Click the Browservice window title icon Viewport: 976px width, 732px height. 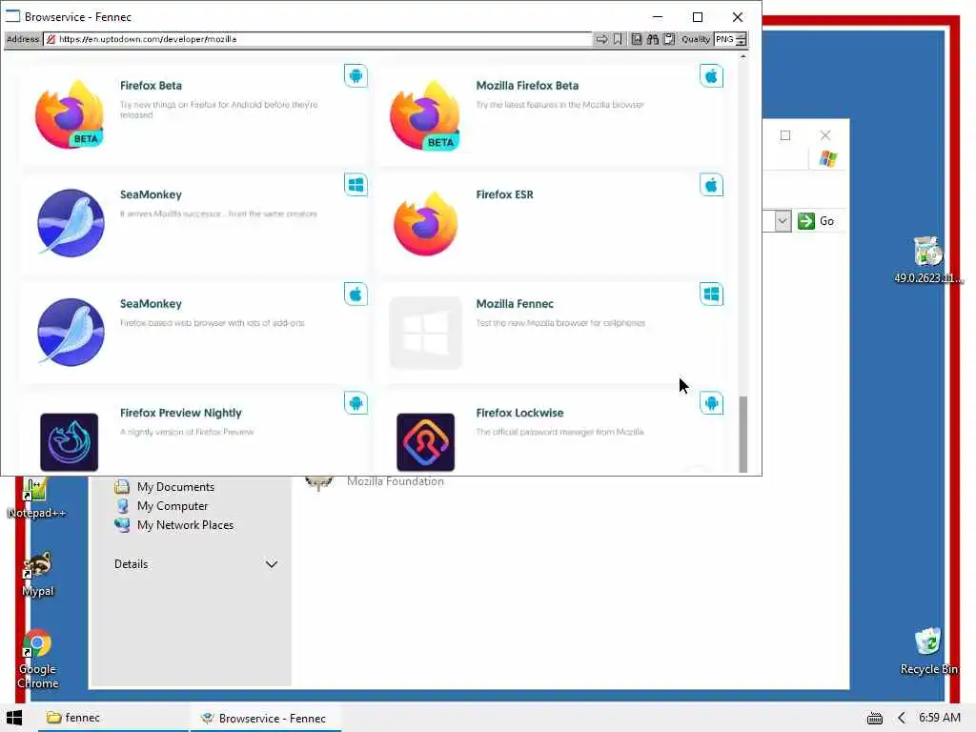(x=12, y=16)
